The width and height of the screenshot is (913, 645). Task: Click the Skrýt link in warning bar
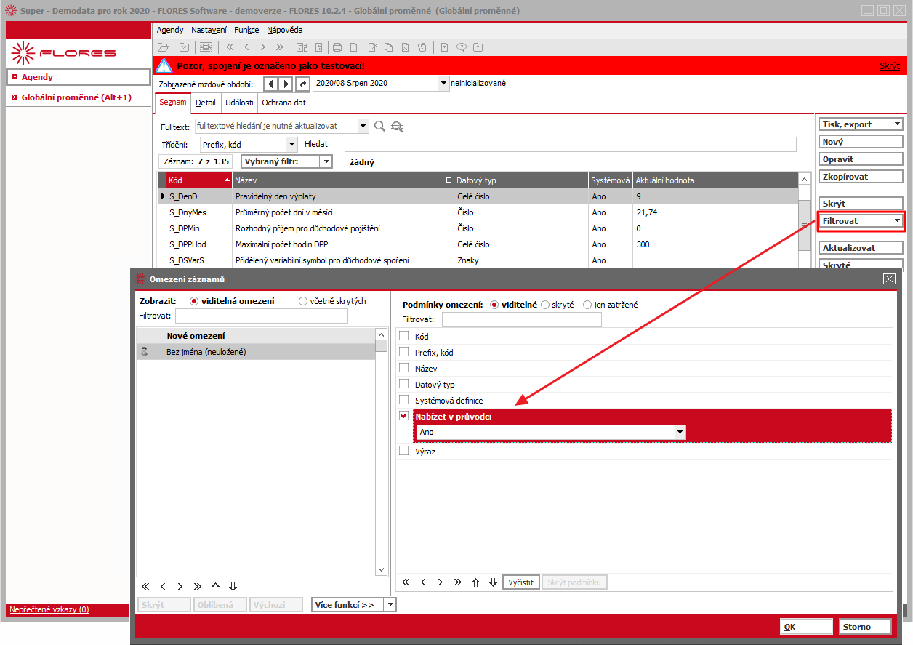tap(890, 65)
